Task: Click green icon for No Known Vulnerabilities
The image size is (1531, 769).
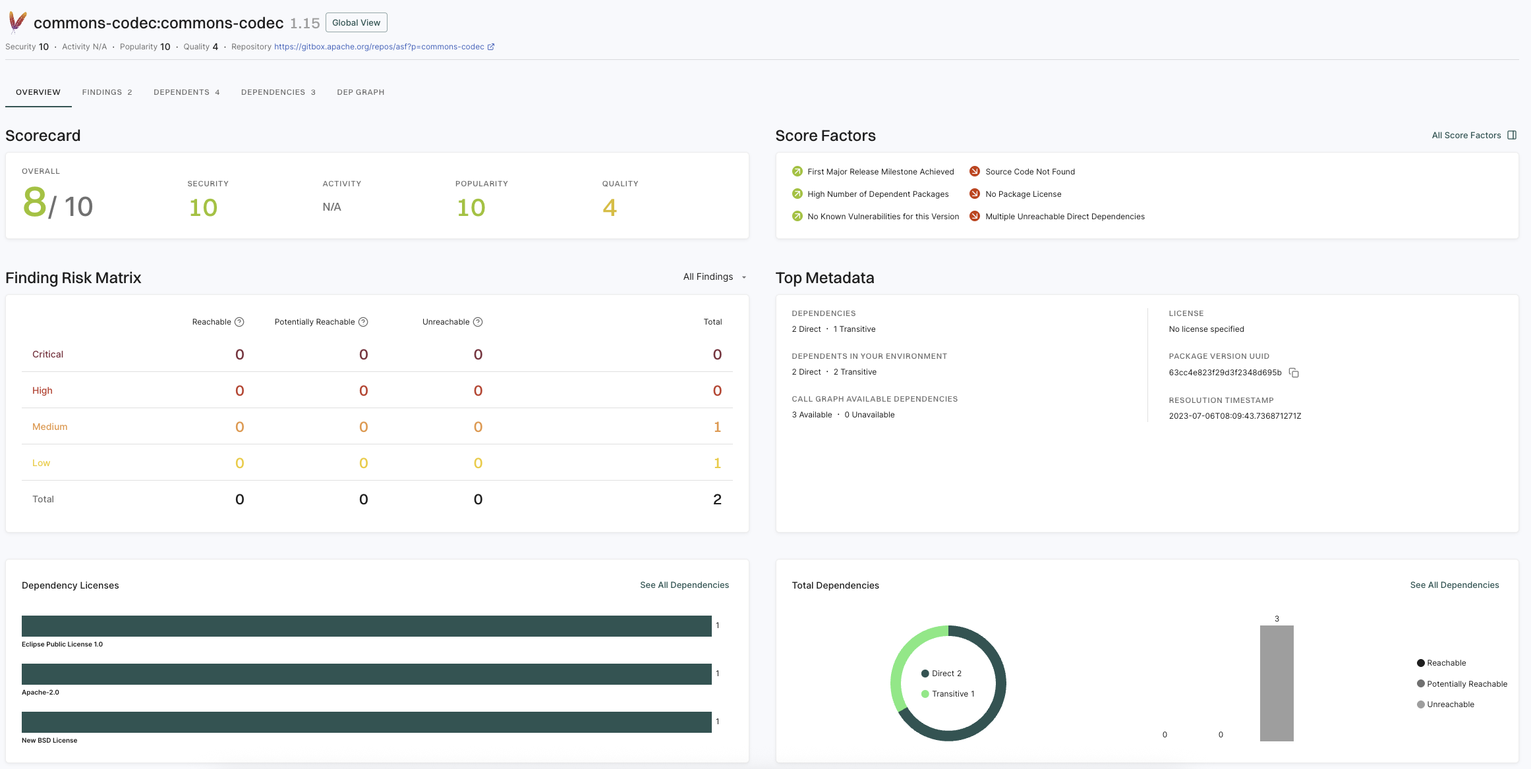Action: click(797, 217)
